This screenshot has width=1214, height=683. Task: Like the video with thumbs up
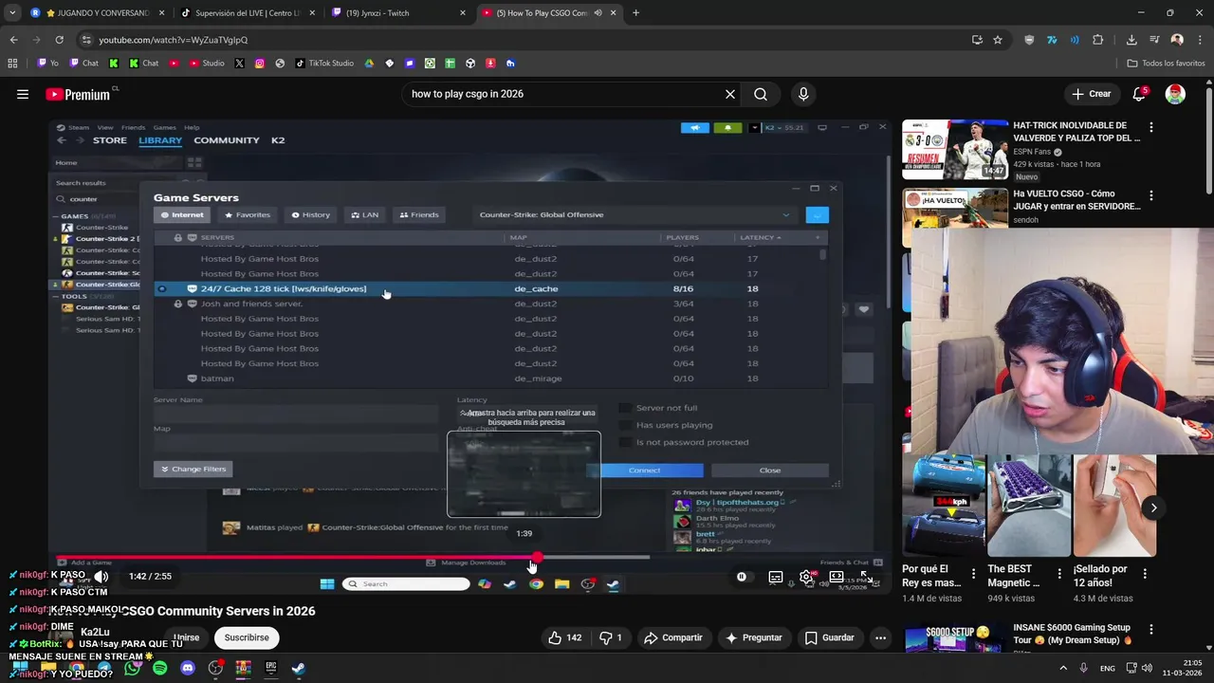coord(564,637)
